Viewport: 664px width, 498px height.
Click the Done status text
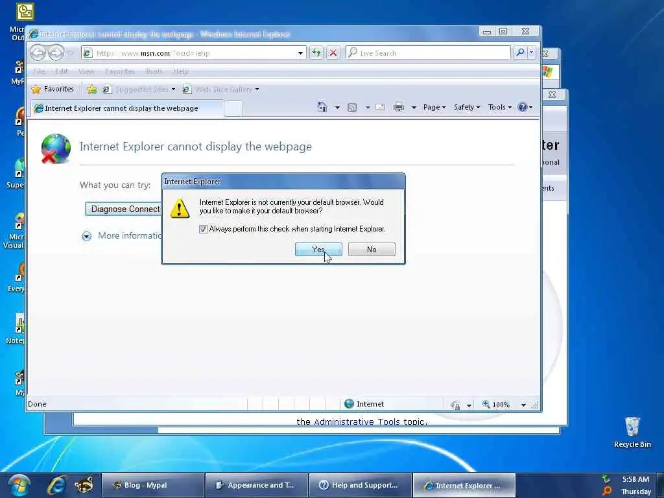pos(37,404)
